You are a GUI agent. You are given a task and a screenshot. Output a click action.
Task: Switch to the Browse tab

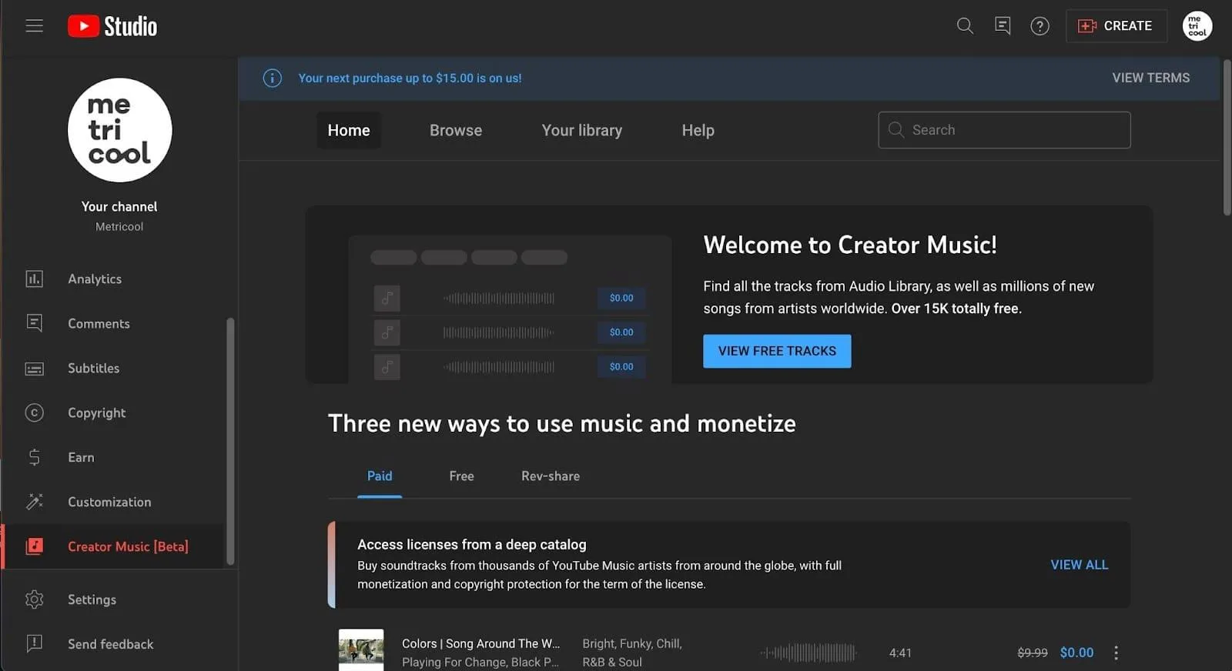pyautogui.click(x=456, y=130)
